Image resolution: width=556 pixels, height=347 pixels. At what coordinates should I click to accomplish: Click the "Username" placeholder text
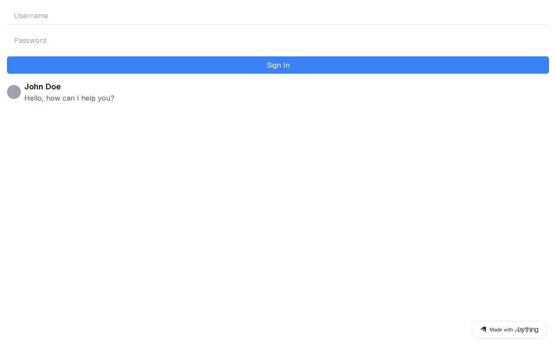(31, 16)
